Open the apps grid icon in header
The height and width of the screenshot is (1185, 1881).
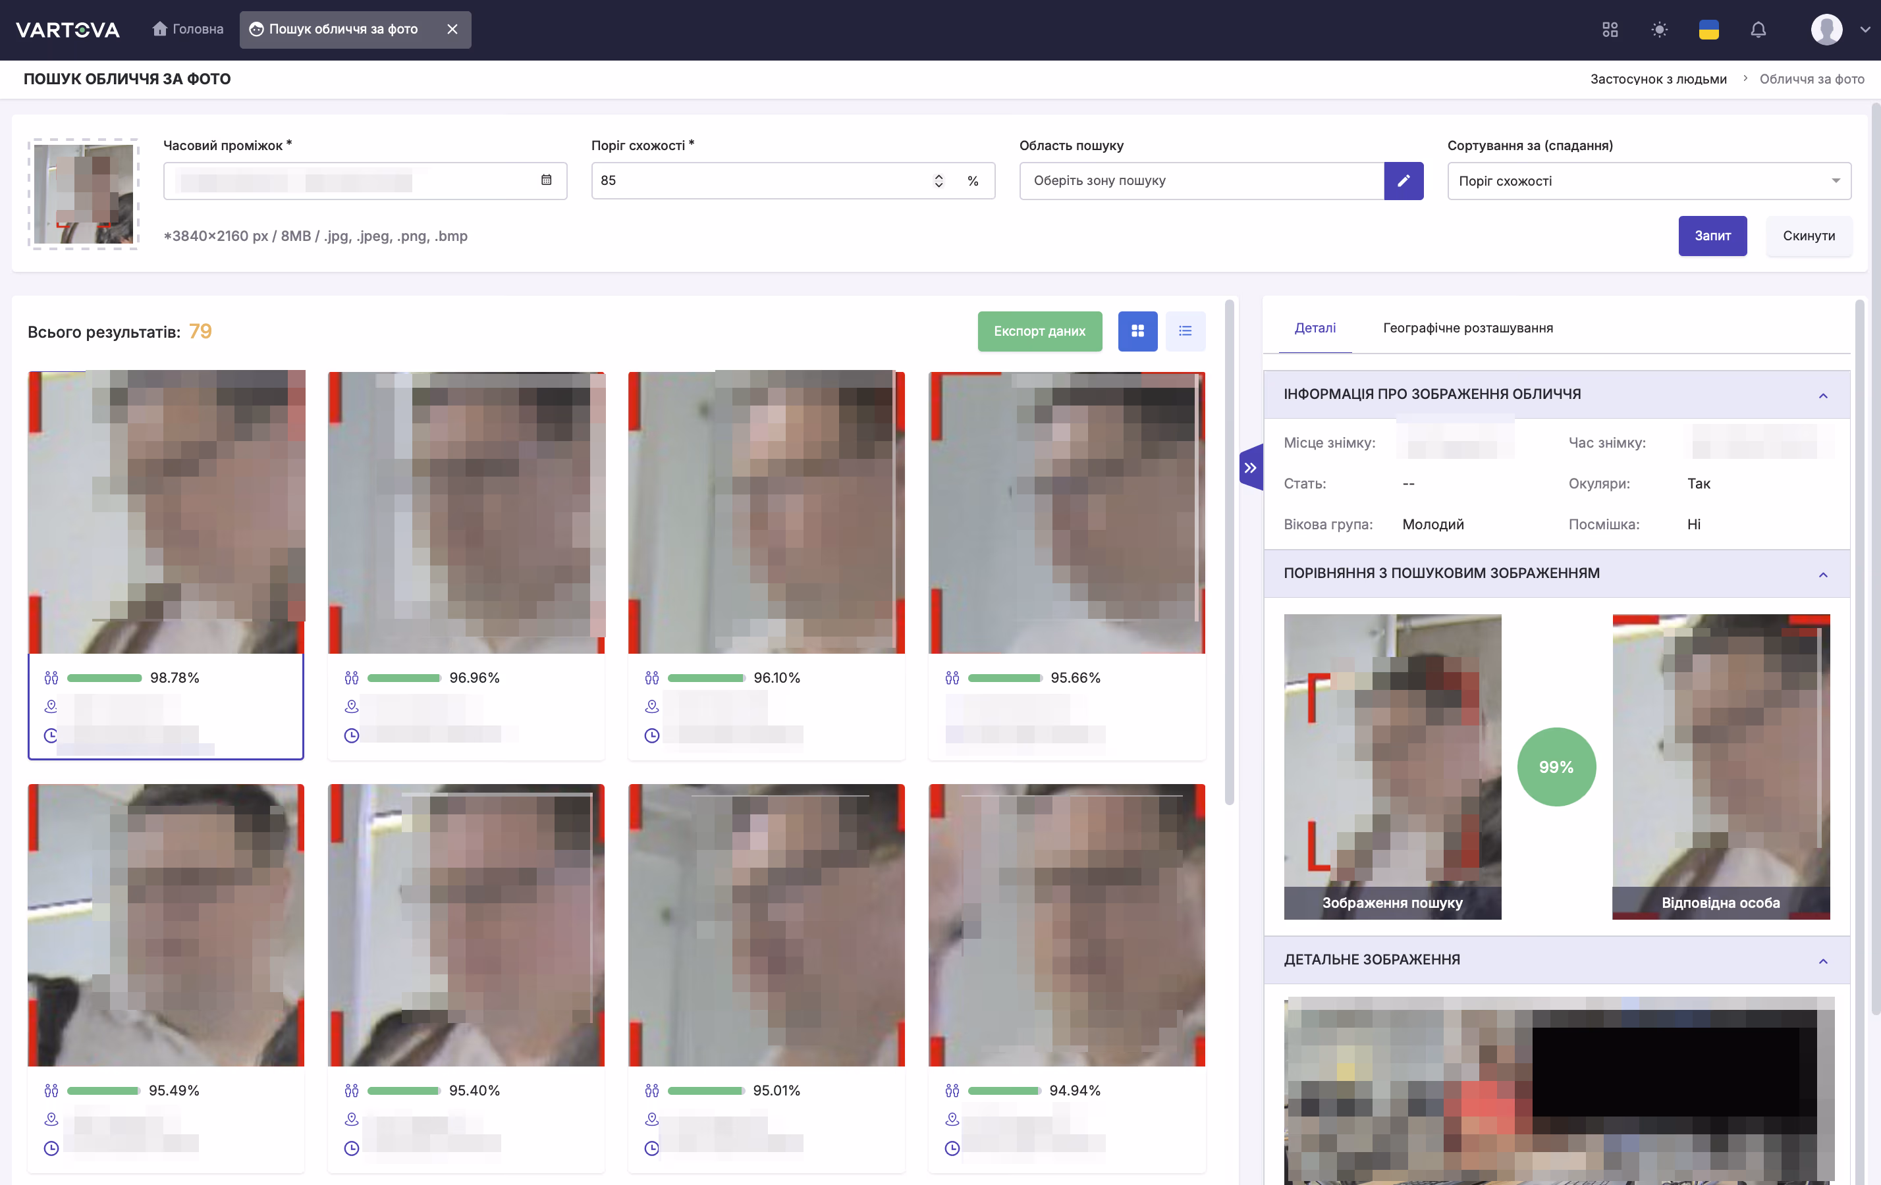(x=1610, y=30)
